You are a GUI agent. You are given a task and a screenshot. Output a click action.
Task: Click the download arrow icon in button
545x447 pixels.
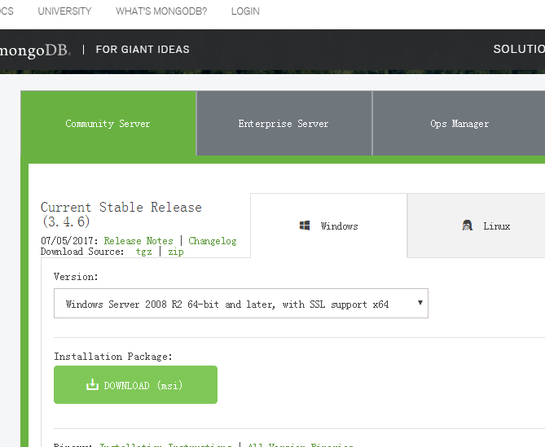pyautogui.click(x=92, y=384)
